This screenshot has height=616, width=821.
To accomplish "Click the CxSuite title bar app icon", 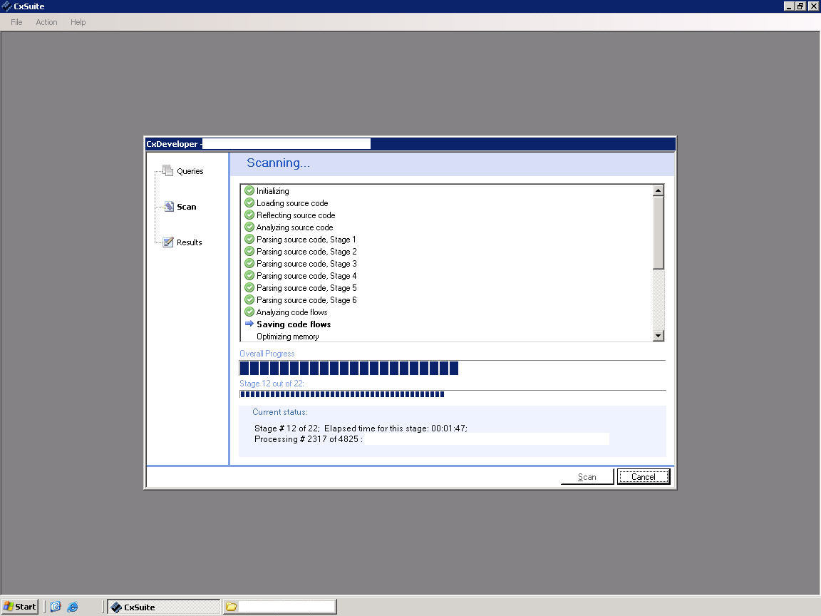I will (x=7, y=6).
